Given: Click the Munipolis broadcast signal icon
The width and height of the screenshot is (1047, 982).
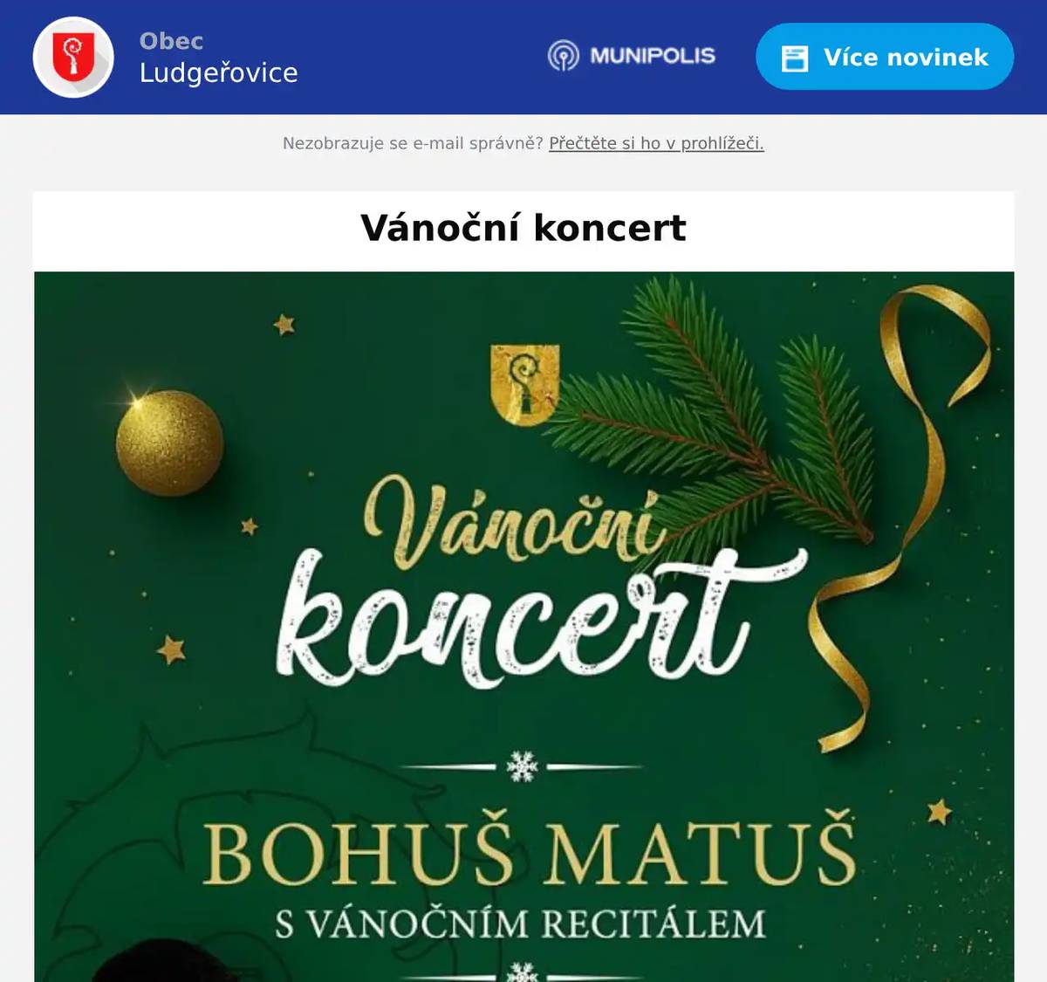Looking at the screenshot, I should [564, 56].
